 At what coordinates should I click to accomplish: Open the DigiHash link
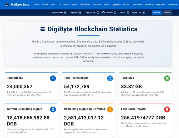click(74, 12)
